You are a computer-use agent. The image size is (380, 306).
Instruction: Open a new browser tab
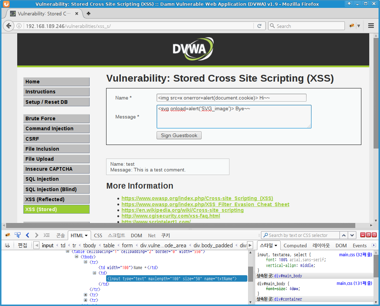pyautogui.click(x=89, y=14)
